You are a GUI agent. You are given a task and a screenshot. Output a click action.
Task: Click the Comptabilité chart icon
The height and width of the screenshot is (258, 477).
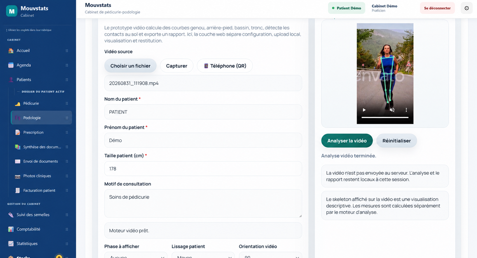point(11,229)
